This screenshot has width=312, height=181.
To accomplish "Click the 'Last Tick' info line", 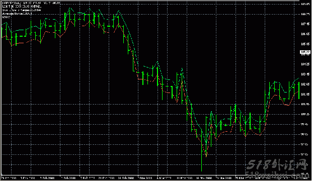I will coord(22,7).
